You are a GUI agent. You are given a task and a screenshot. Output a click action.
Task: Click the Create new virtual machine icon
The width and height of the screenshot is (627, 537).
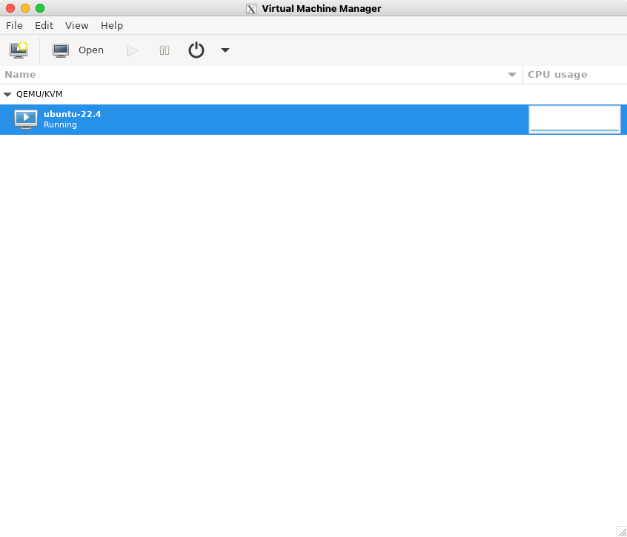click(19, 50)
